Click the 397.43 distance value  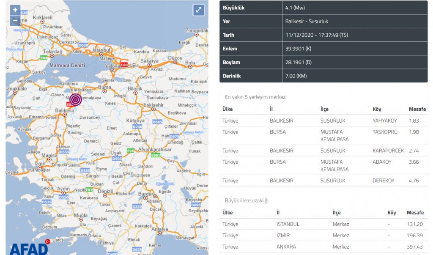tap(414, 247)
